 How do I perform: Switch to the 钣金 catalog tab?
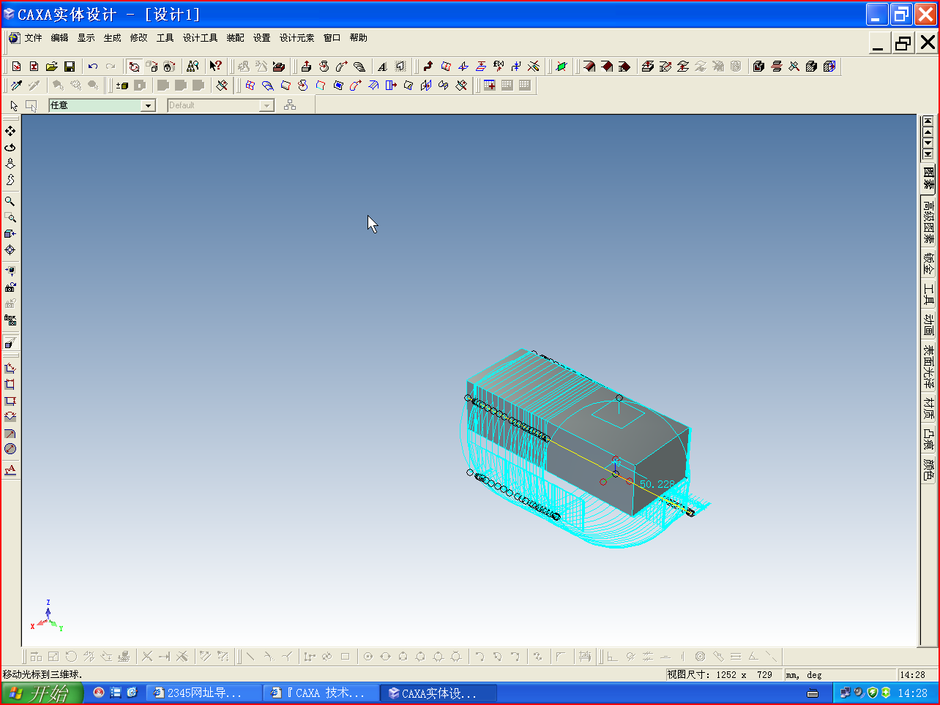pos(928,263)
